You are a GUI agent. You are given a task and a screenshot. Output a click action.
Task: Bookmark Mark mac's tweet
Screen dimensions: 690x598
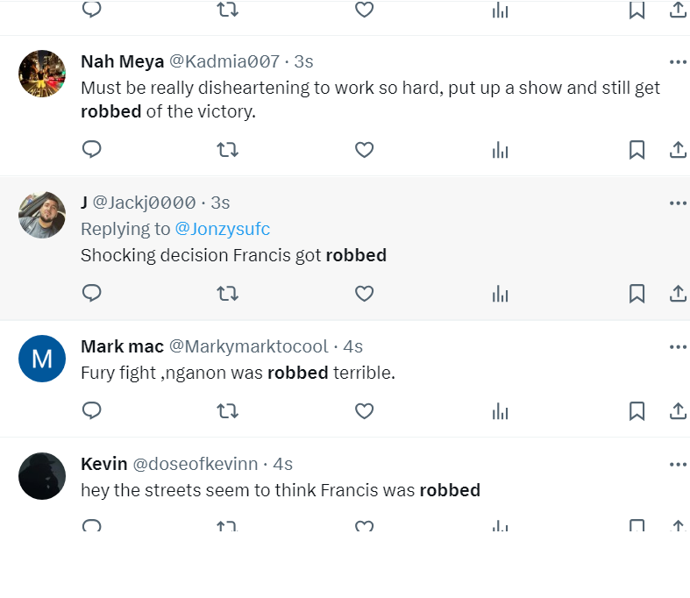pos(637,410)
